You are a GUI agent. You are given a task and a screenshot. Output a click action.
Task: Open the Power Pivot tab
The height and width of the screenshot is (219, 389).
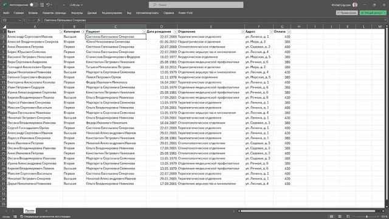click(x=185, y=13)
